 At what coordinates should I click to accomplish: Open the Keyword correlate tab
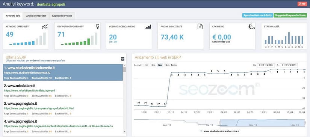pos(62,16)
